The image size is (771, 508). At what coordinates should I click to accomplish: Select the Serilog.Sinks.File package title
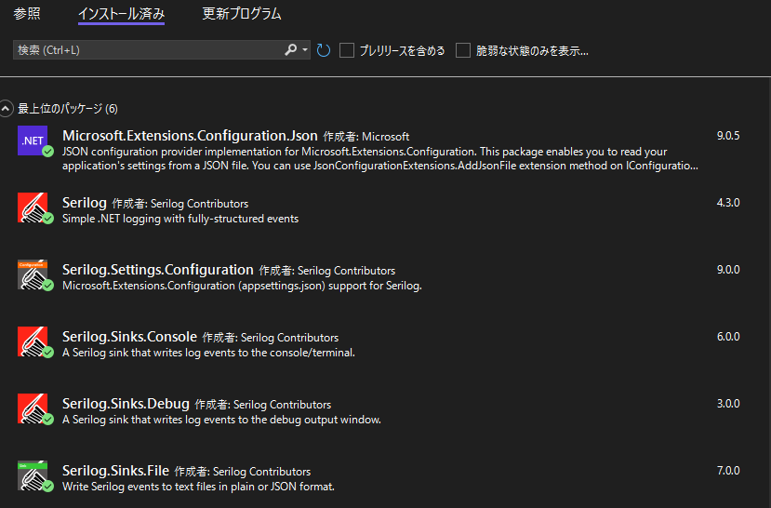point(115,471)
